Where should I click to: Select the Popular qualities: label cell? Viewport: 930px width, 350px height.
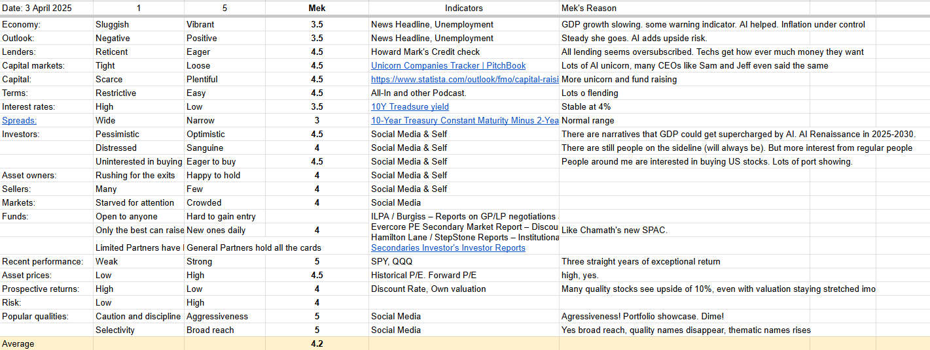[46, 316]
